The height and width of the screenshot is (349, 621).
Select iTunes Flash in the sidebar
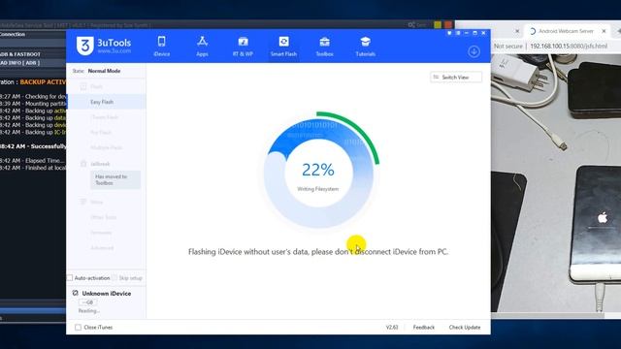click(105, 117)
